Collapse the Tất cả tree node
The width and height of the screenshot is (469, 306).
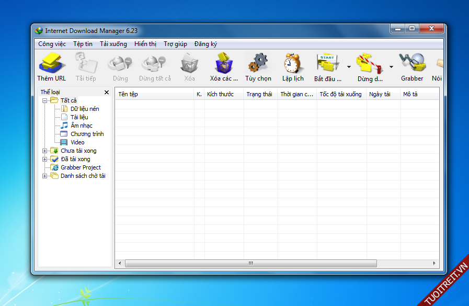coord(45,100)
